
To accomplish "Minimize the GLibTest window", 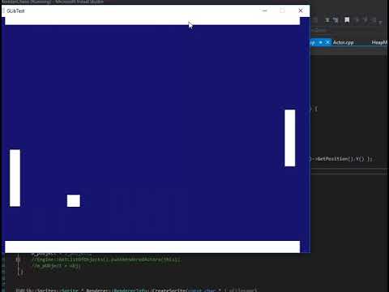I will click(x=265, y=11).
